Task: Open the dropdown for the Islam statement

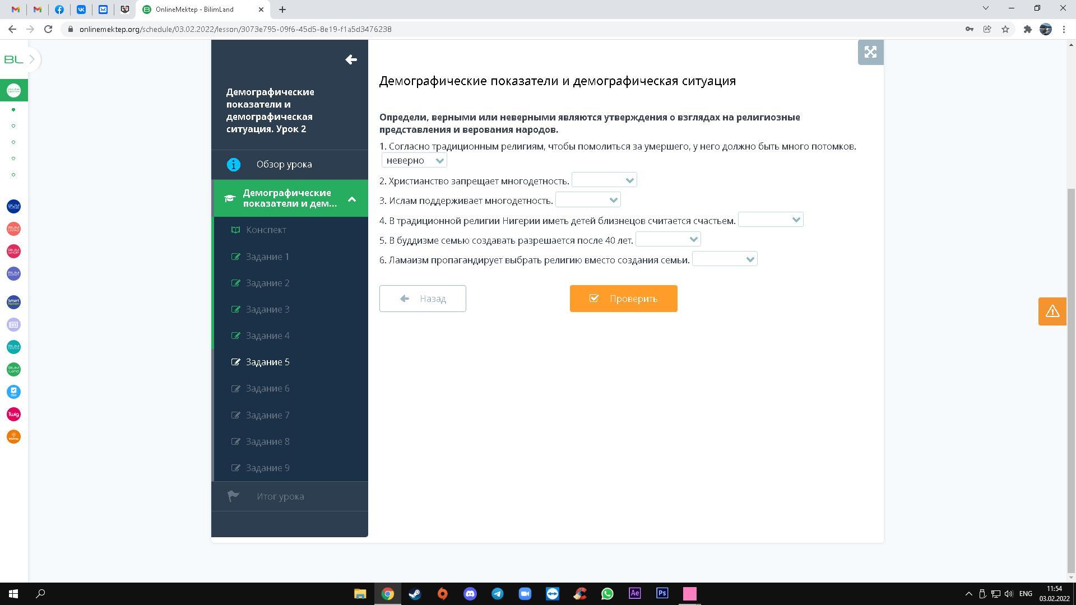Action: (x=588, y=200)
